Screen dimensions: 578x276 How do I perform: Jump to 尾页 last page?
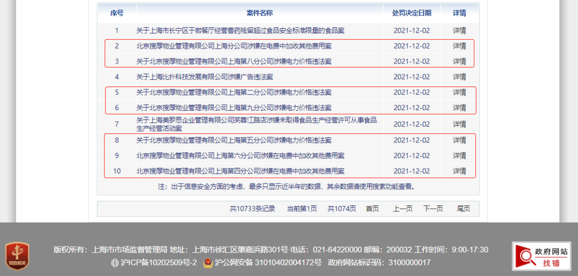(463, 209)
